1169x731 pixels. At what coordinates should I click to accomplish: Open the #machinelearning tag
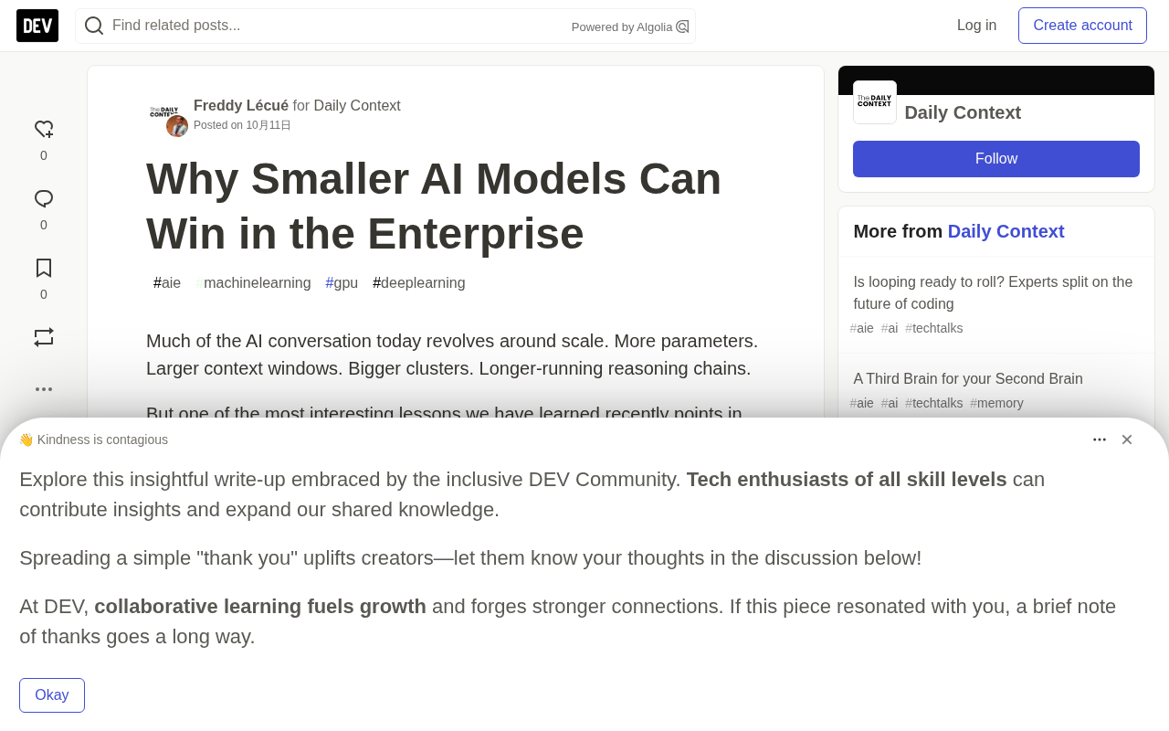tap(253, 283)
